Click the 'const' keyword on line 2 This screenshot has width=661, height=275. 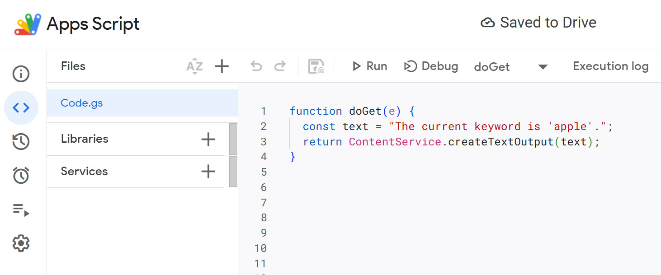pos(319,126)
